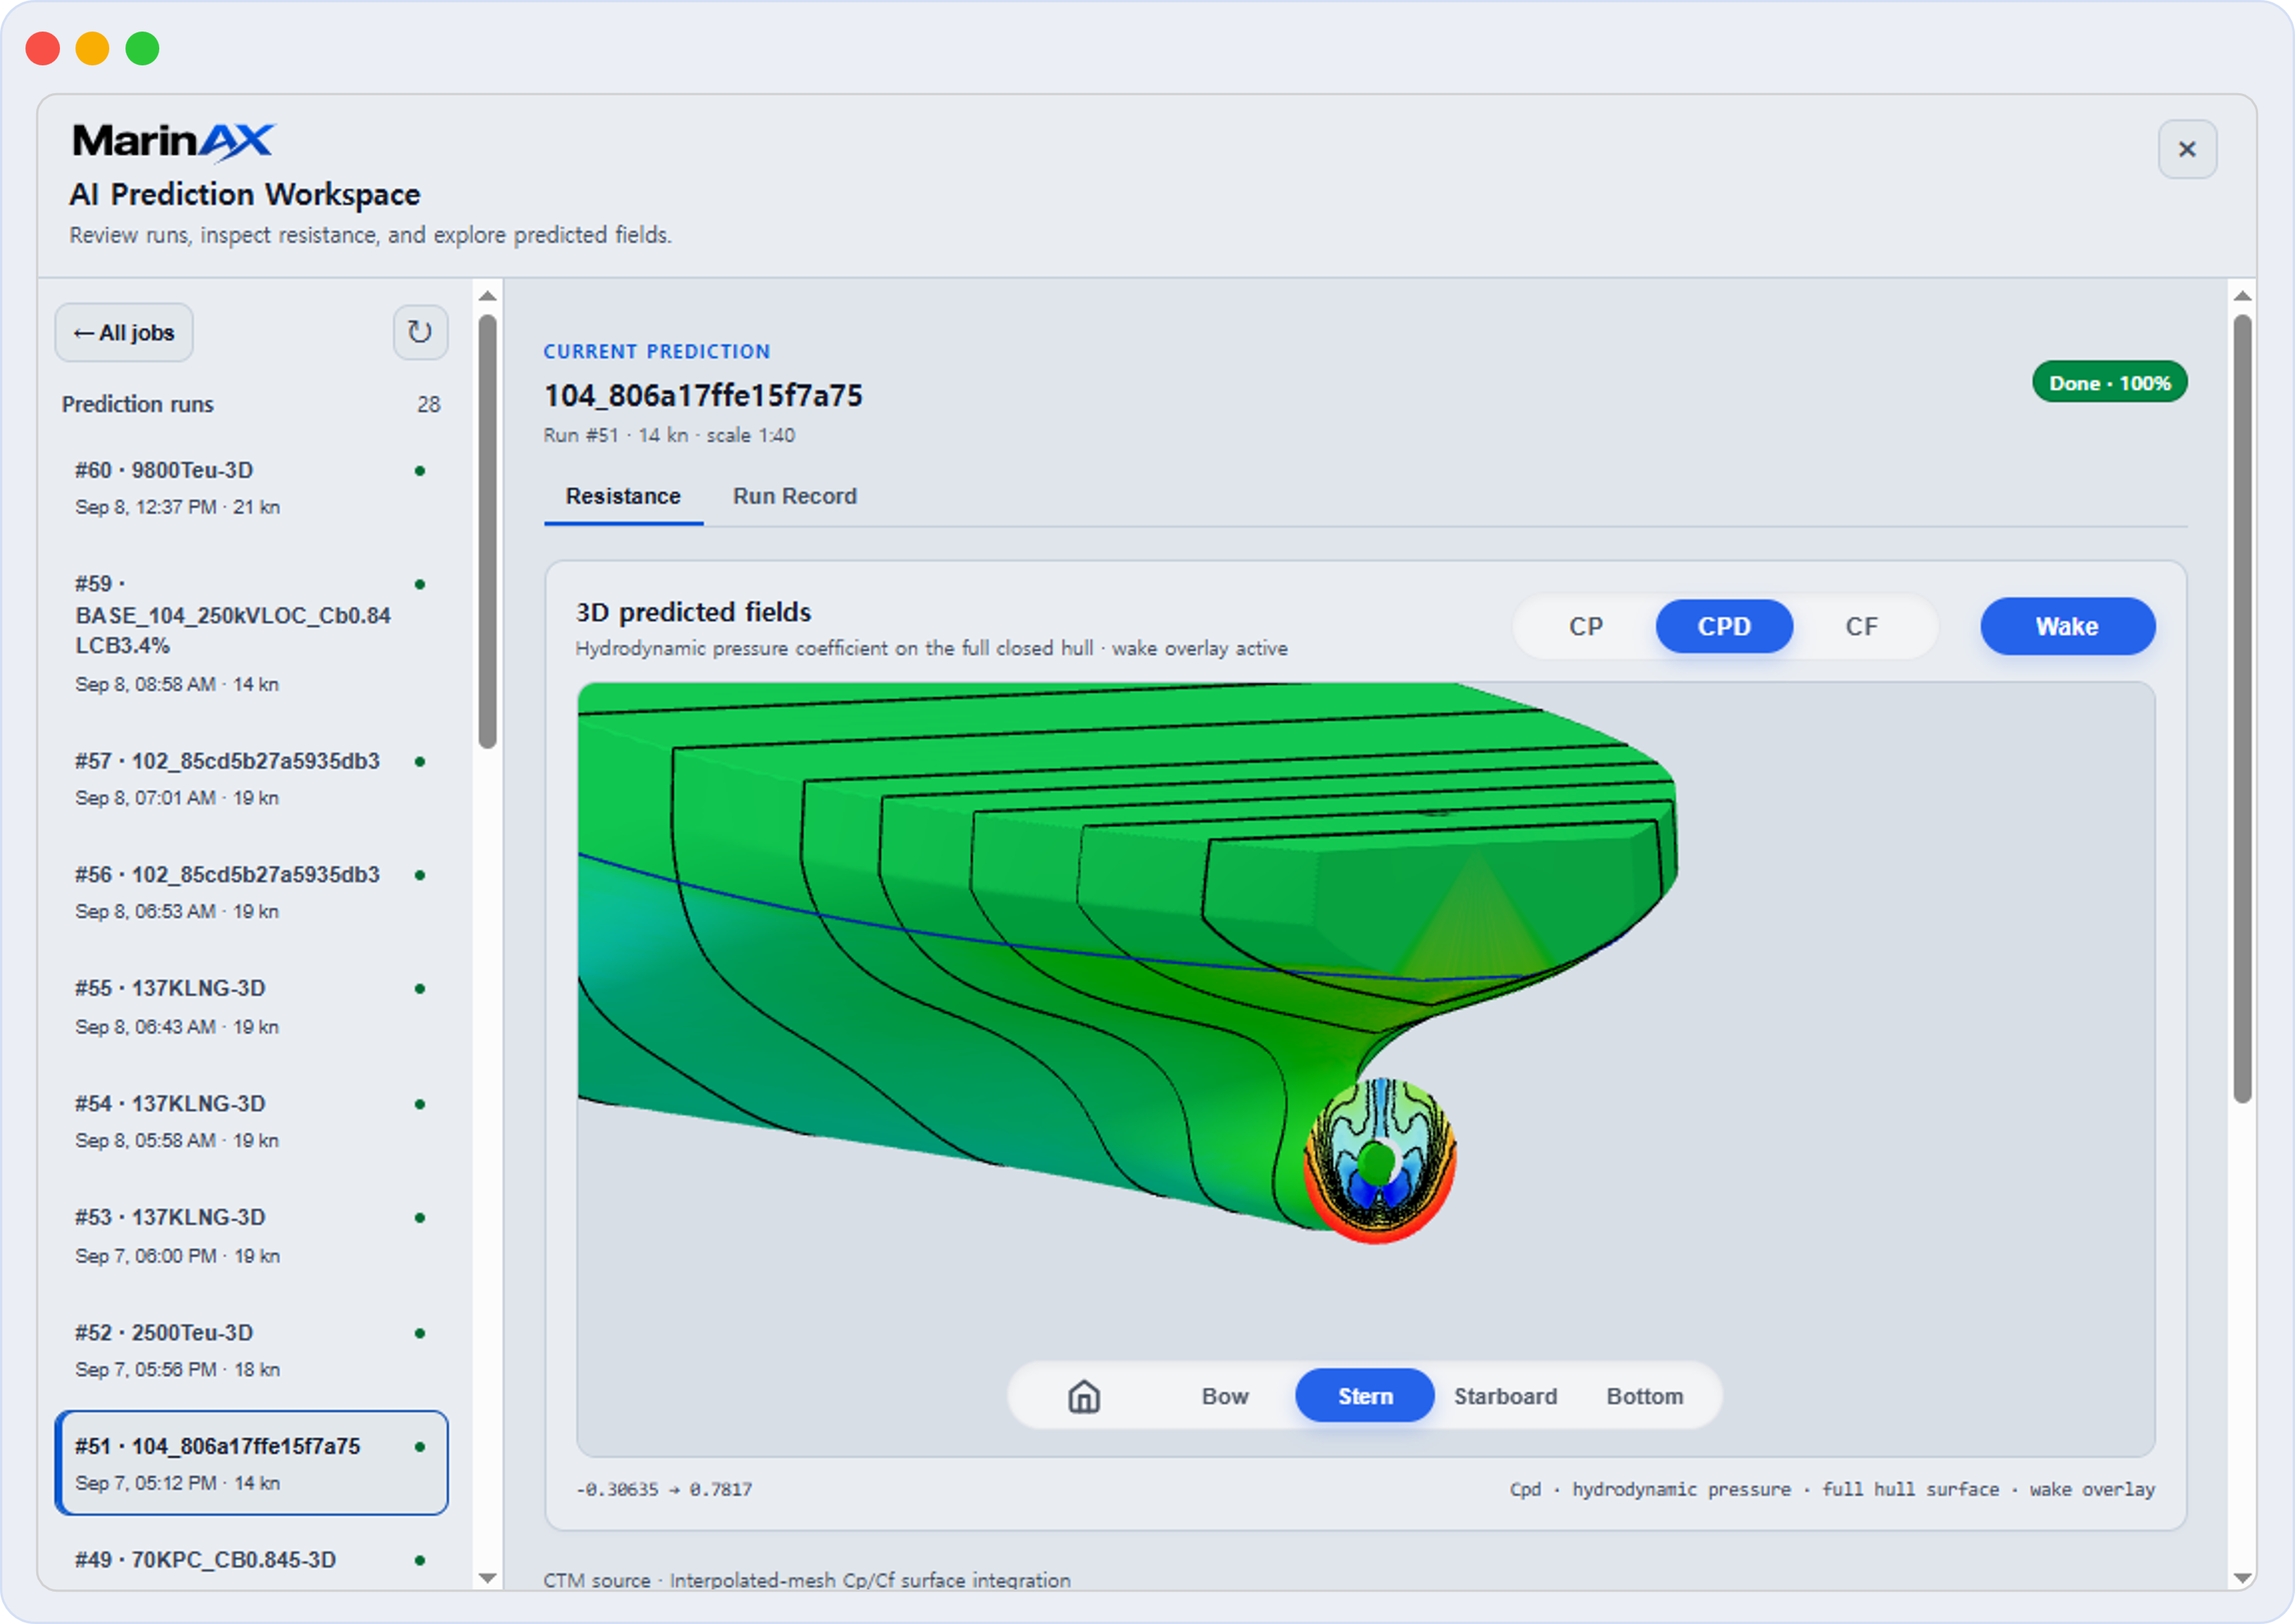
Task: Click the "Prediction runs" heading
Action: tap(138, 405)
